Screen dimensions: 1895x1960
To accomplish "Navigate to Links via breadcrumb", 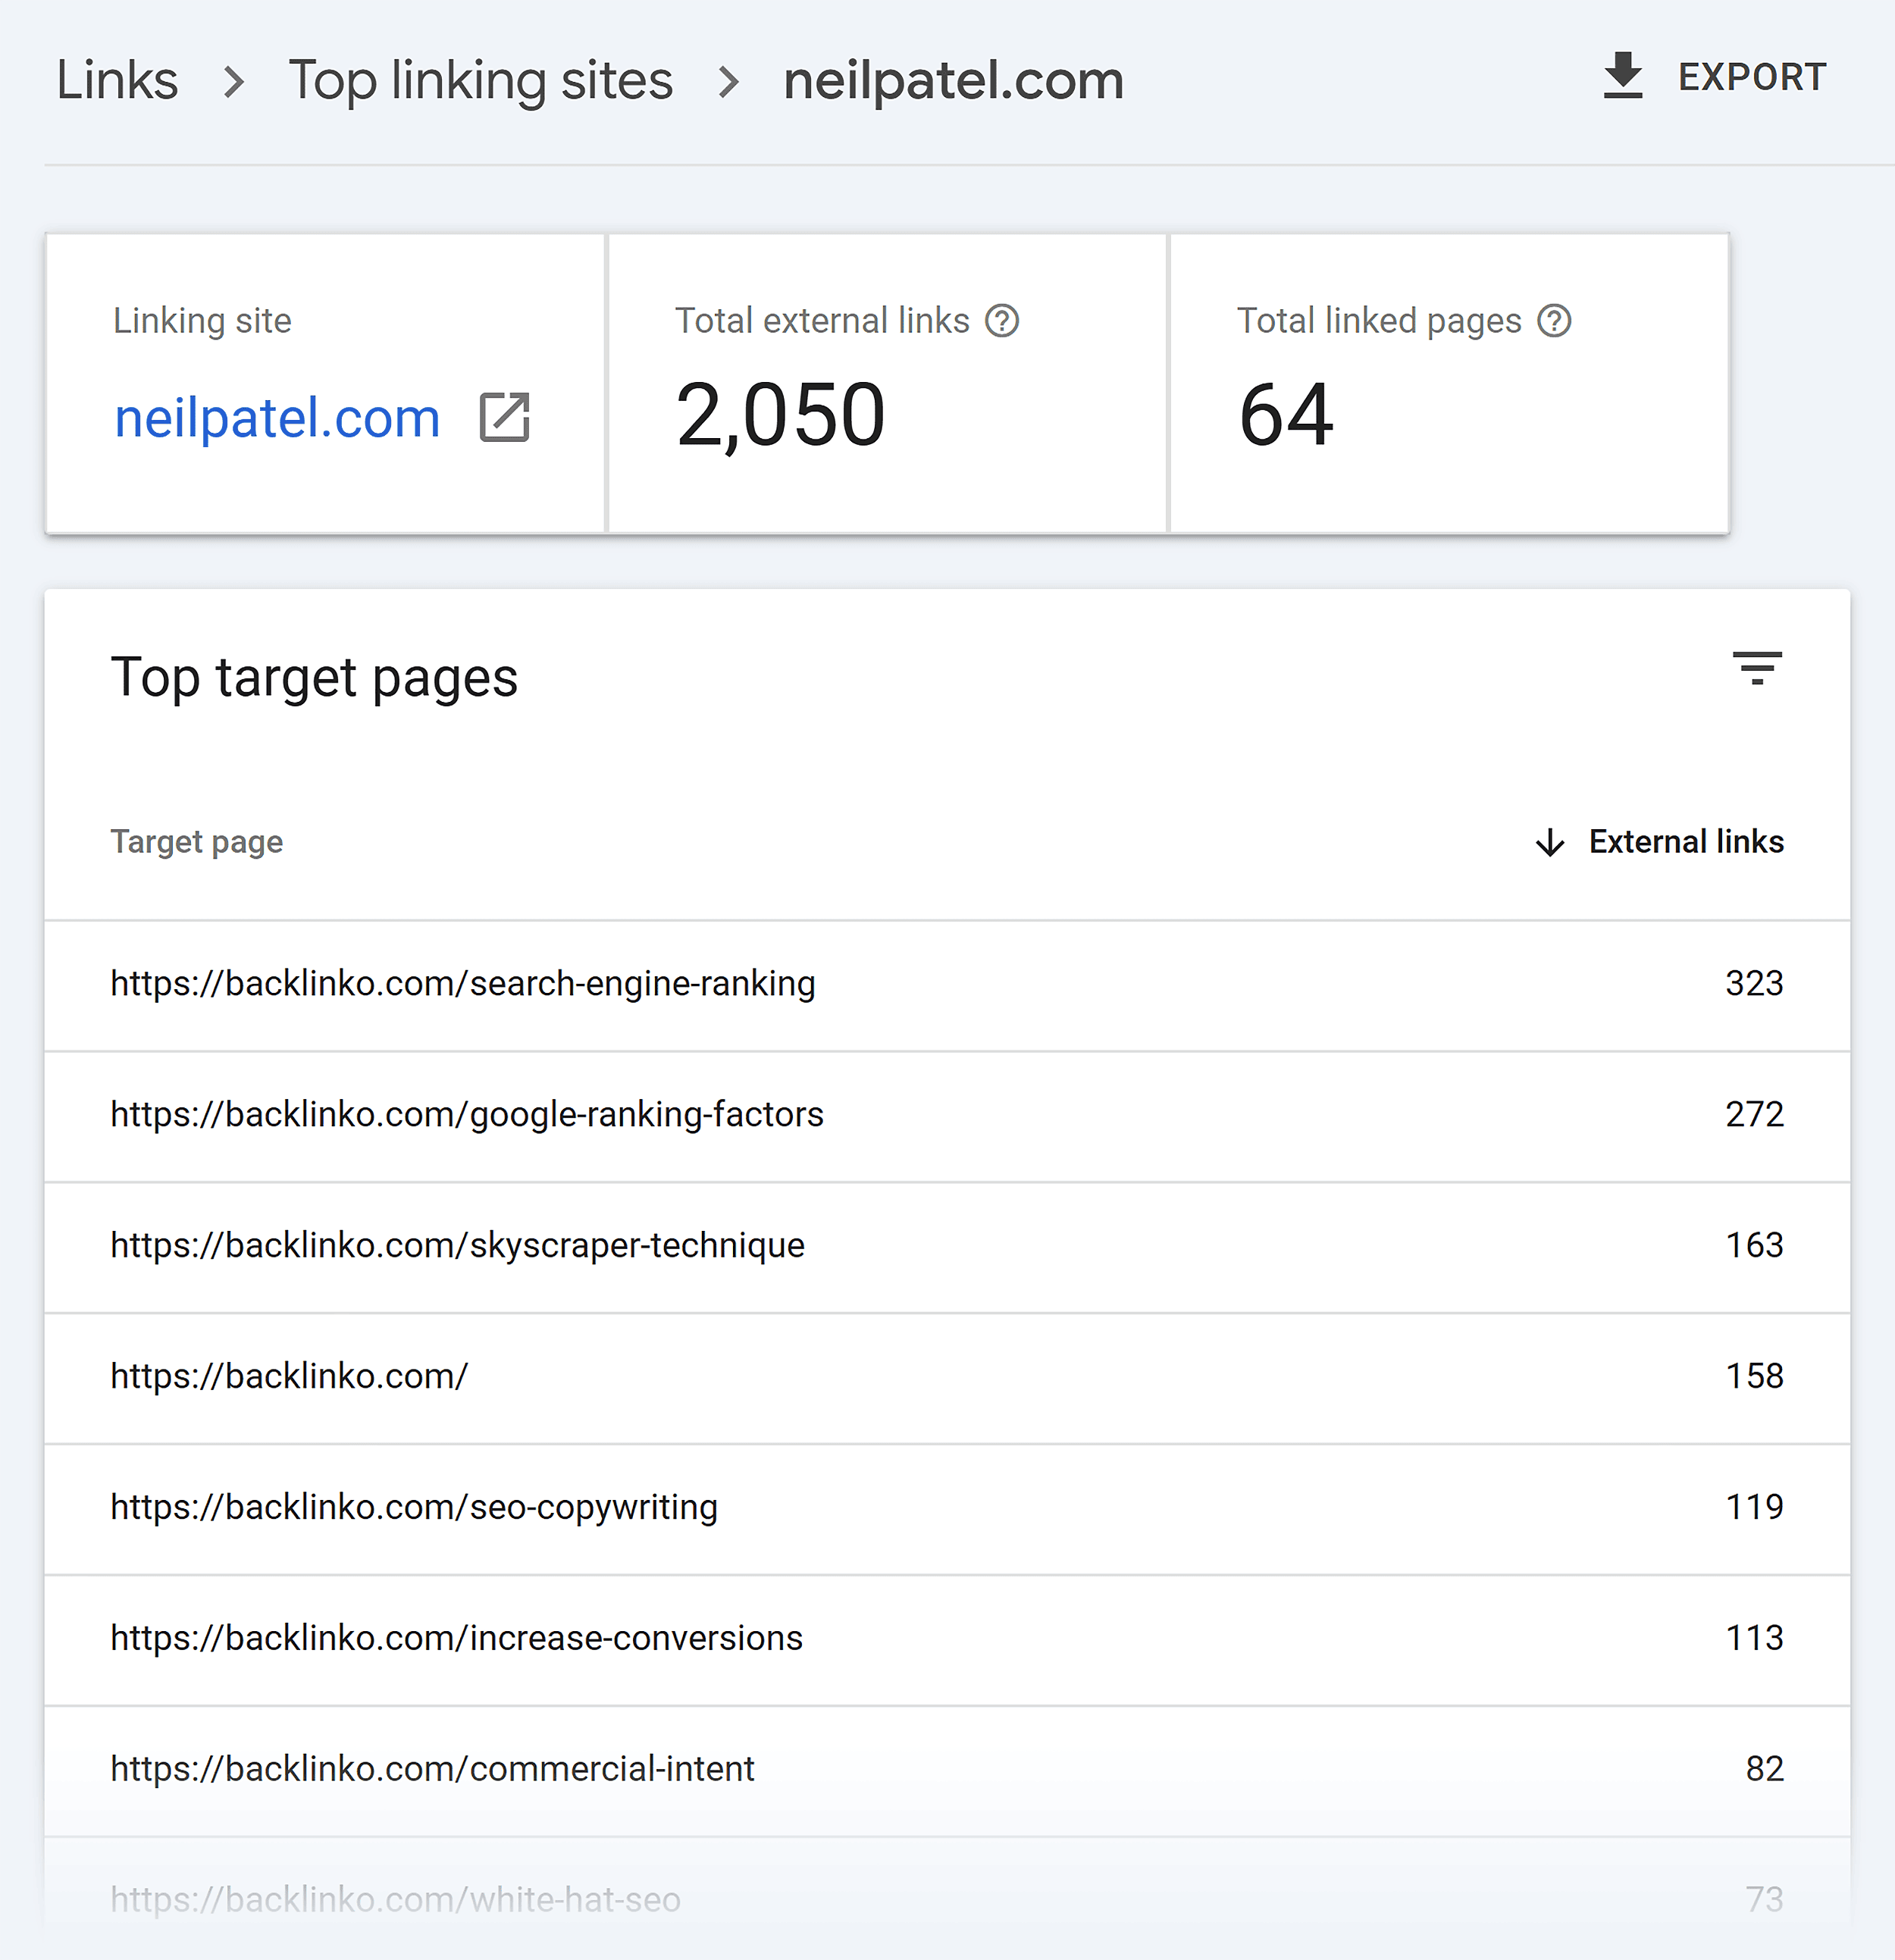I will point(116,80).
